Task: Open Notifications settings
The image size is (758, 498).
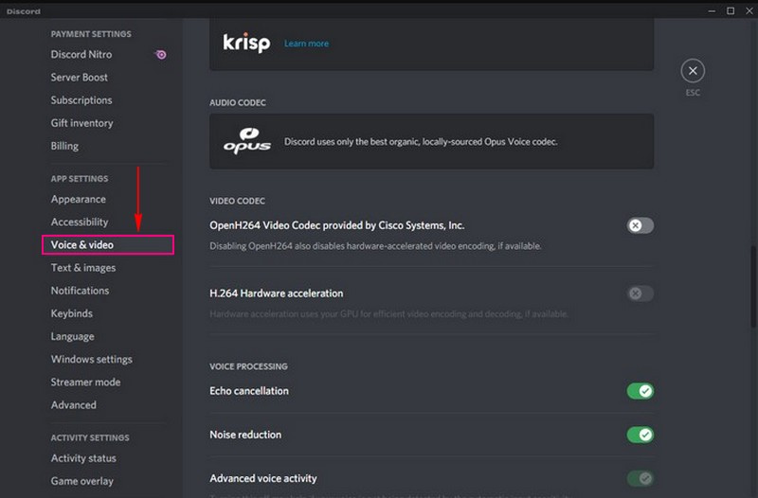Action: 80,291
